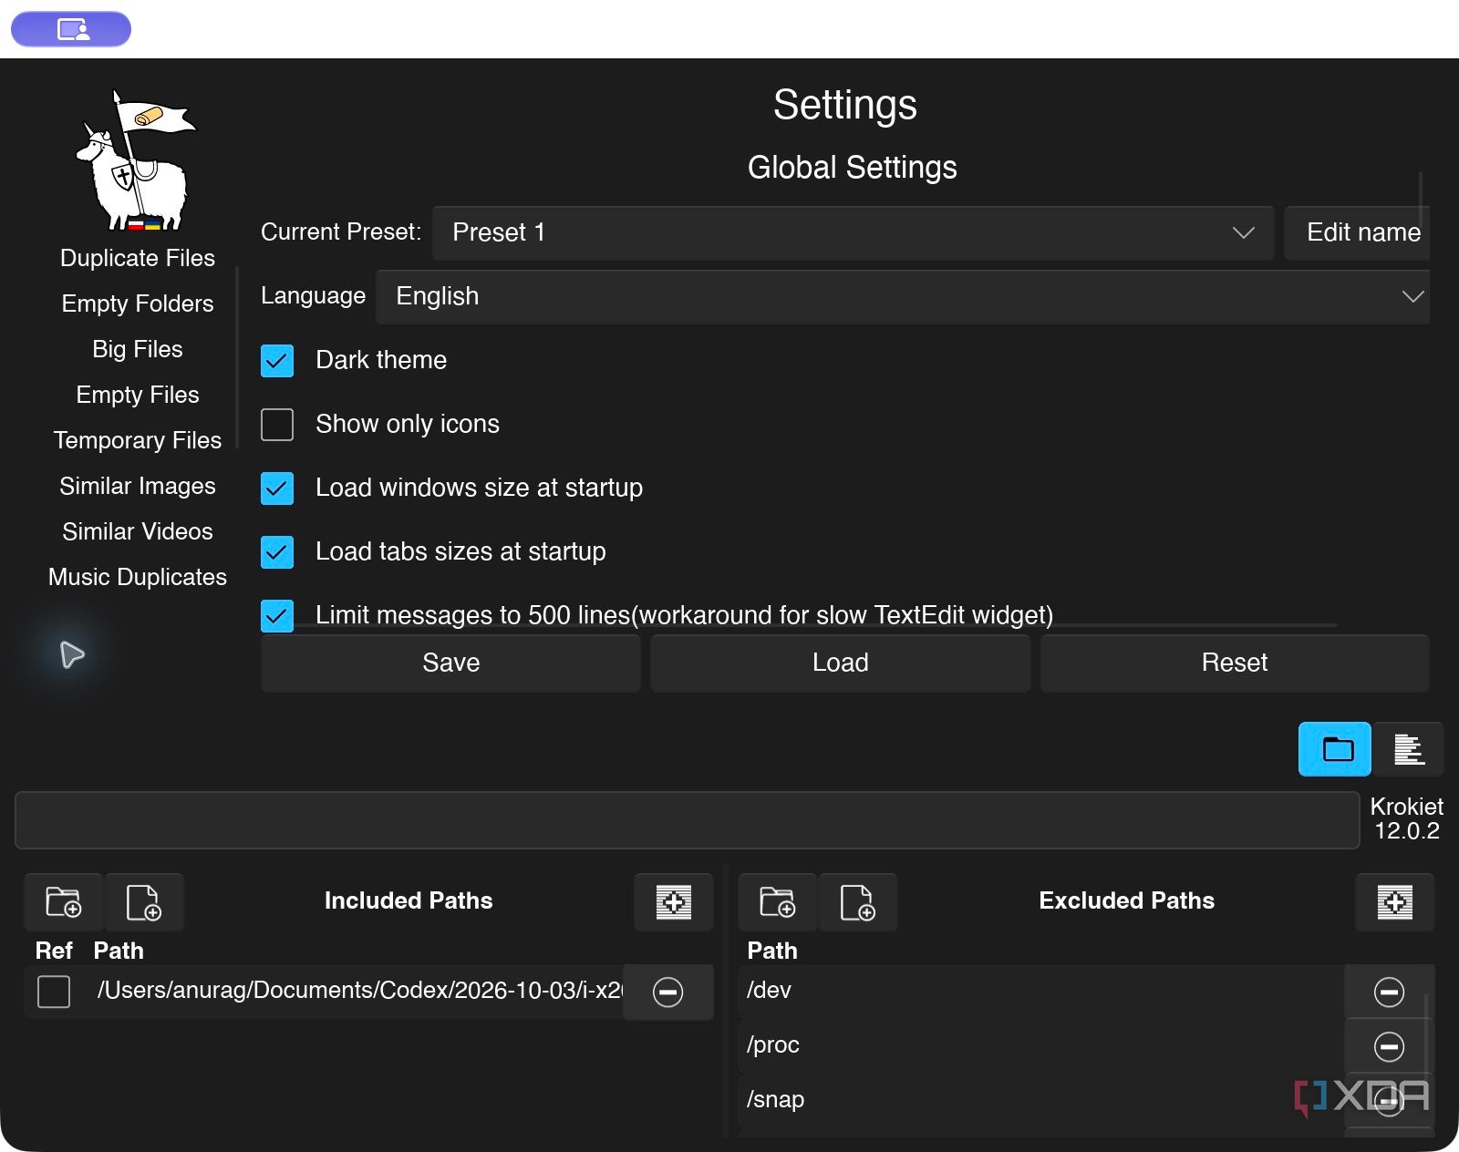Screen dimensions: 1459x1152
Task: Expand the Language dropdown set to English
Action: pyautogui.click(x=903, y=297)
